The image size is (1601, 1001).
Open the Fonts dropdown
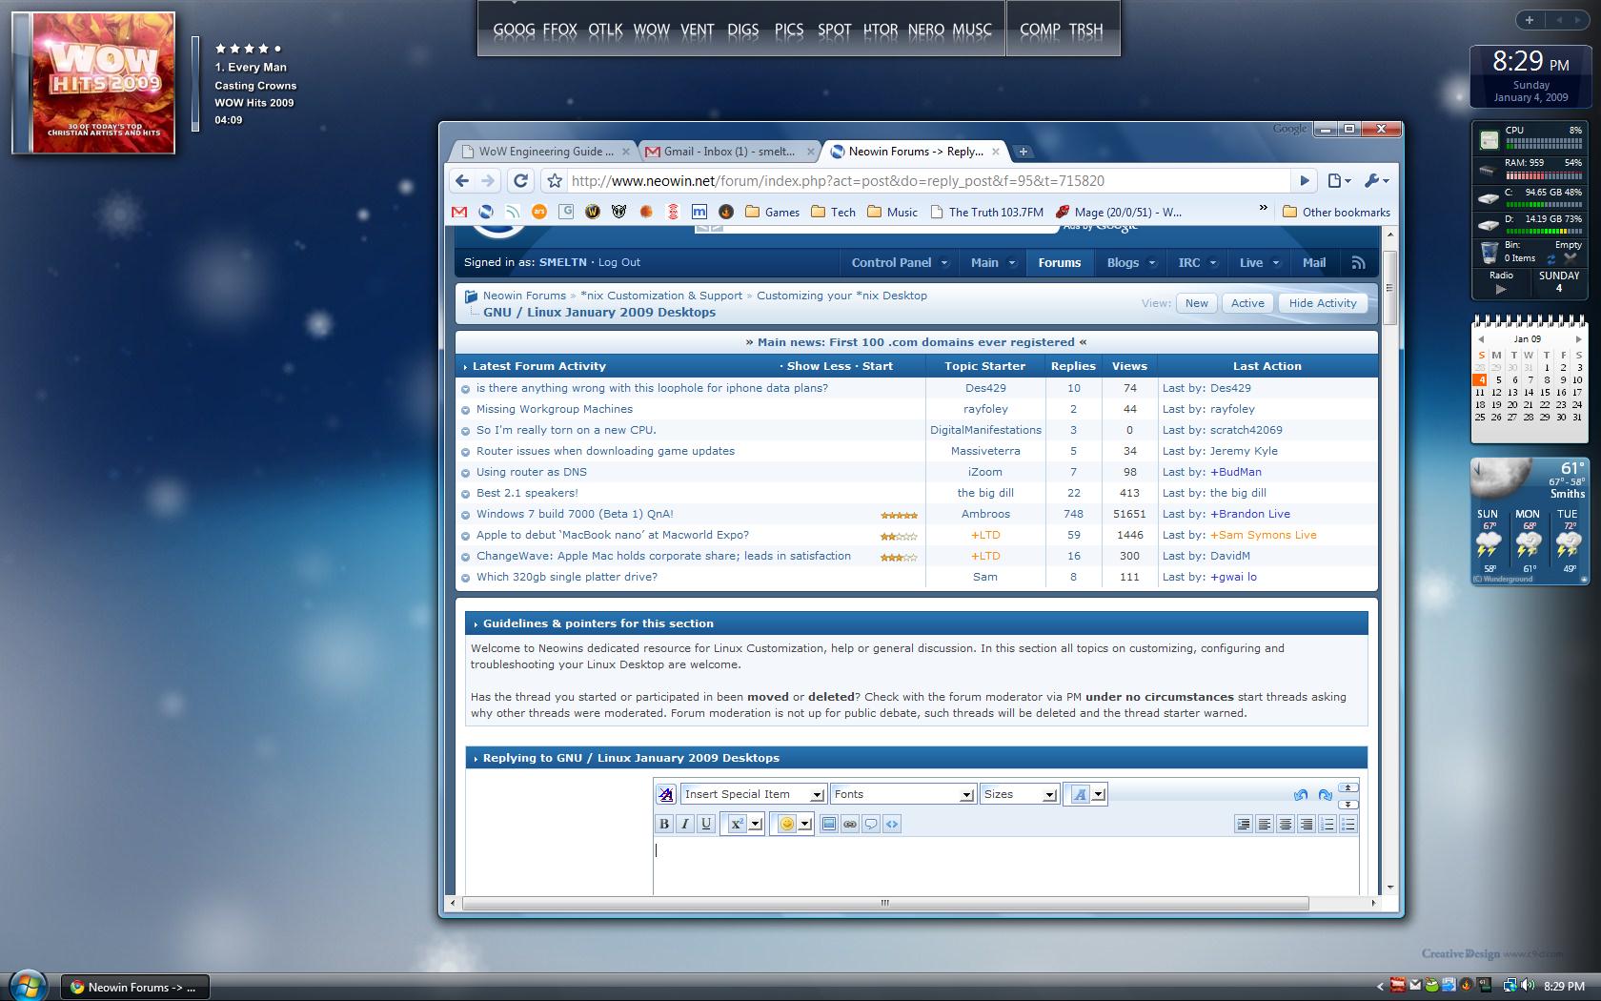902,794
